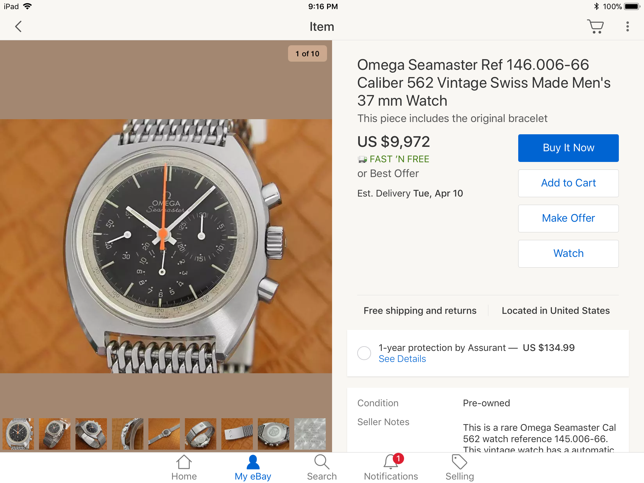Tap the 1 of 10 photo counter
644x483 pixels.
[307, 54]
